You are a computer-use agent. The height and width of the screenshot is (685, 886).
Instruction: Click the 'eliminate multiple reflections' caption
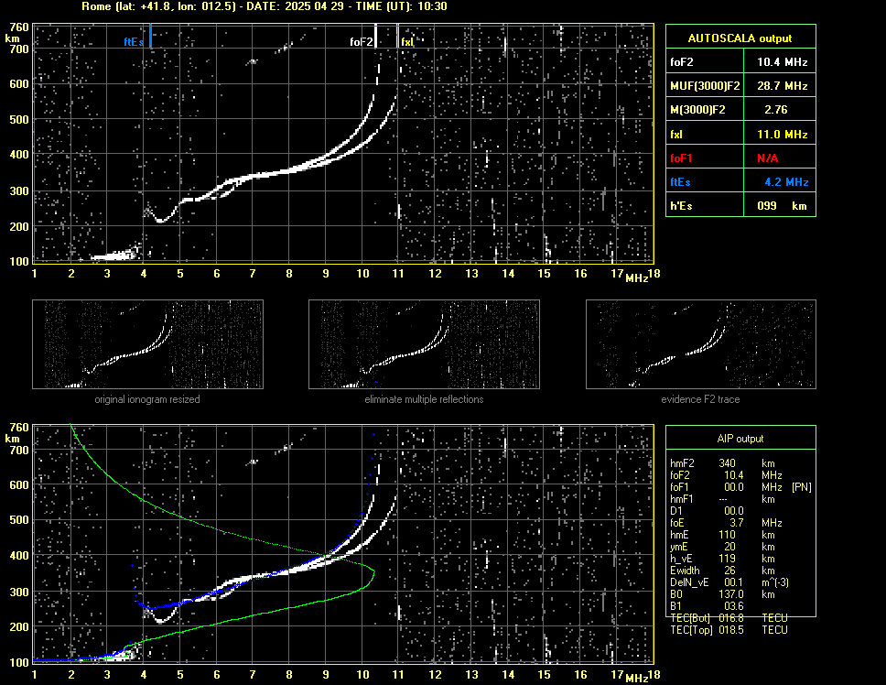(x=424, y=399)
